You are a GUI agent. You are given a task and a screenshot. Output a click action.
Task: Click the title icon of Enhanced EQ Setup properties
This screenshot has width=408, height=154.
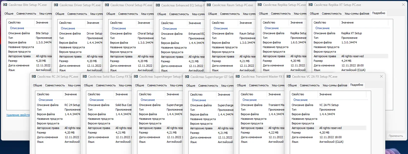[x=158, y=5]
